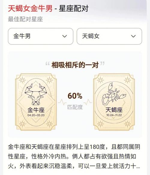
Task: Click the closing quotation mark icon
Action: (102, 63)
